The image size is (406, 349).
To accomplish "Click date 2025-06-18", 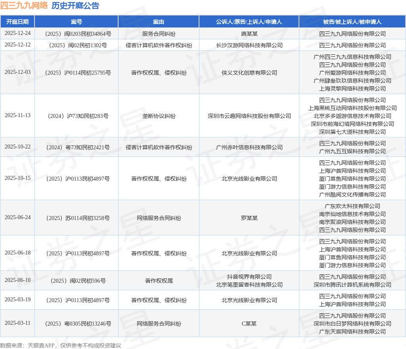I will click(x=17, y=253).
